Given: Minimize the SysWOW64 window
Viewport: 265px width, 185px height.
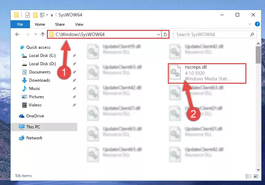Looking at the screenshot, I should (x=222, y=15).
